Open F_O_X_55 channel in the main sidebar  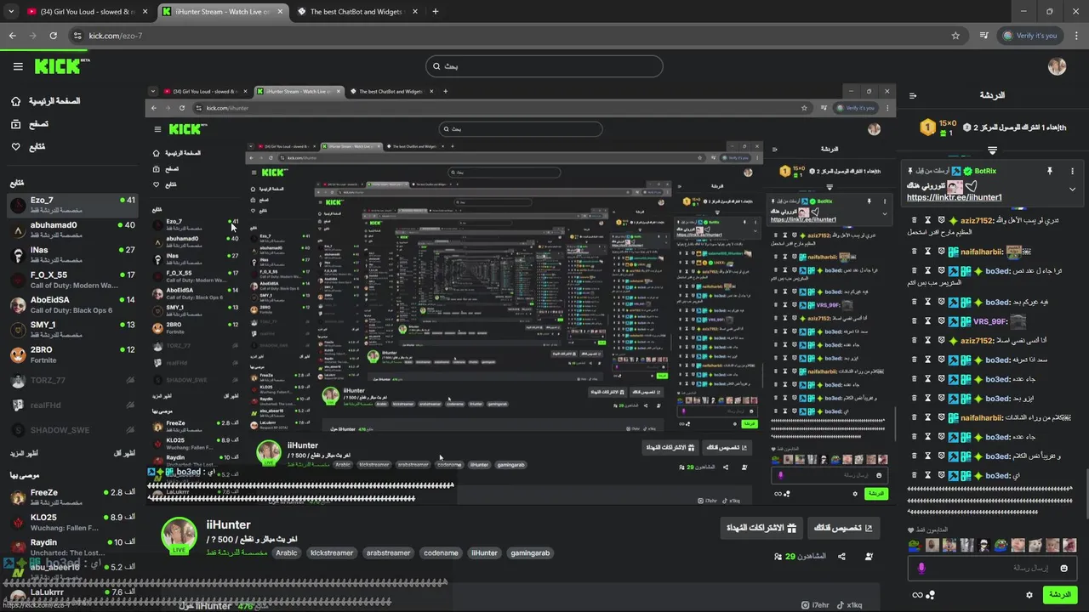click(72, 280)
